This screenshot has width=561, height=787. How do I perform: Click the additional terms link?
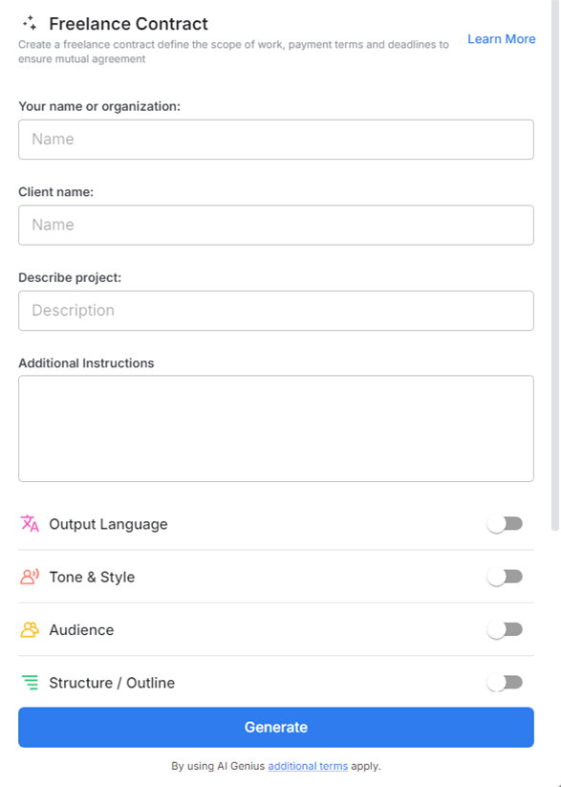(x=307, y=766)
